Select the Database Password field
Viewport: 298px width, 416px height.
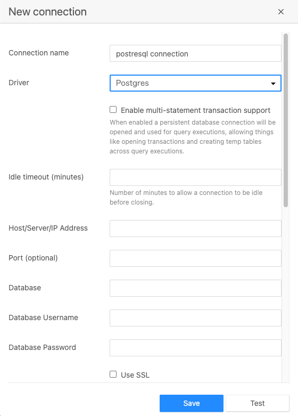pos(195,348)
